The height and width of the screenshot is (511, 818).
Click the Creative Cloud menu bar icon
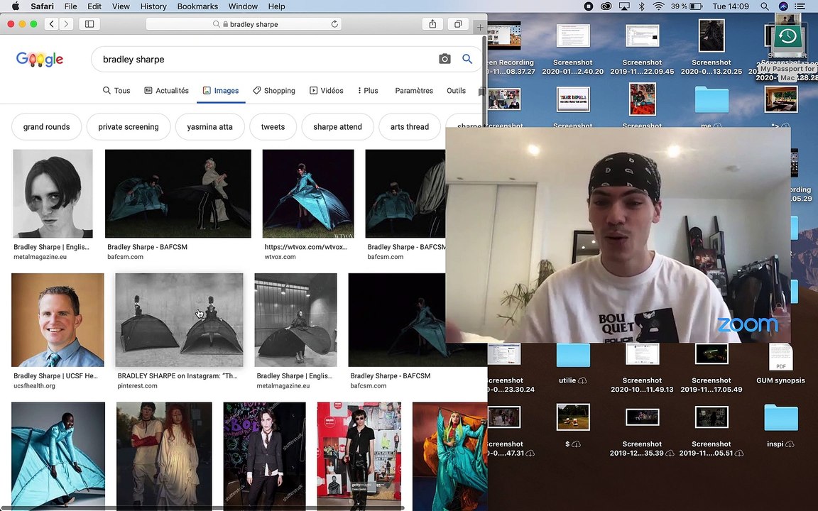pyautogui.click(x=606, y=6)
